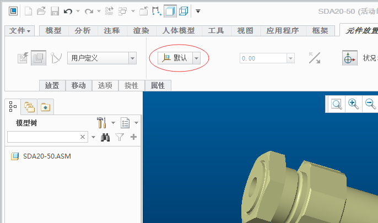378x223 pixels.
Task: Switch to the 人体模型 ribbon tab
Action: (x=179, y=31)
